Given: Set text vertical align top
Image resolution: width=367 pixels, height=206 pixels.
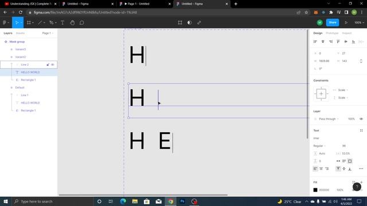Looking at the screenshot, I should (x=338, y=169).
